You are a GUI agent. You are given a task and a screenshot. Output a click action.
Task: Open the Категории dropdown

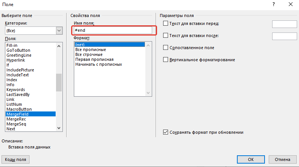click(x=59, y=31)
